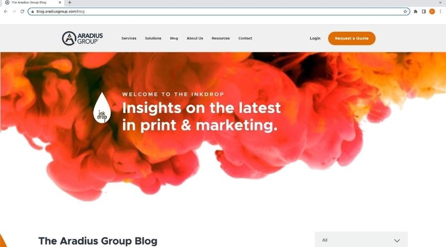
Task: Click the browser back arrow
Action: coord(6,11)
